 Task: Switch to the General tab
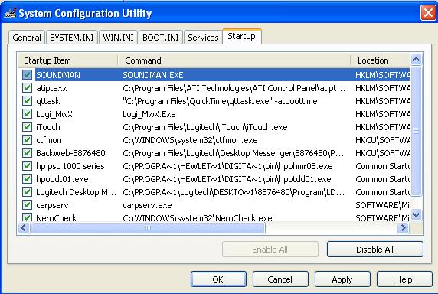click(x=27, y=38)
